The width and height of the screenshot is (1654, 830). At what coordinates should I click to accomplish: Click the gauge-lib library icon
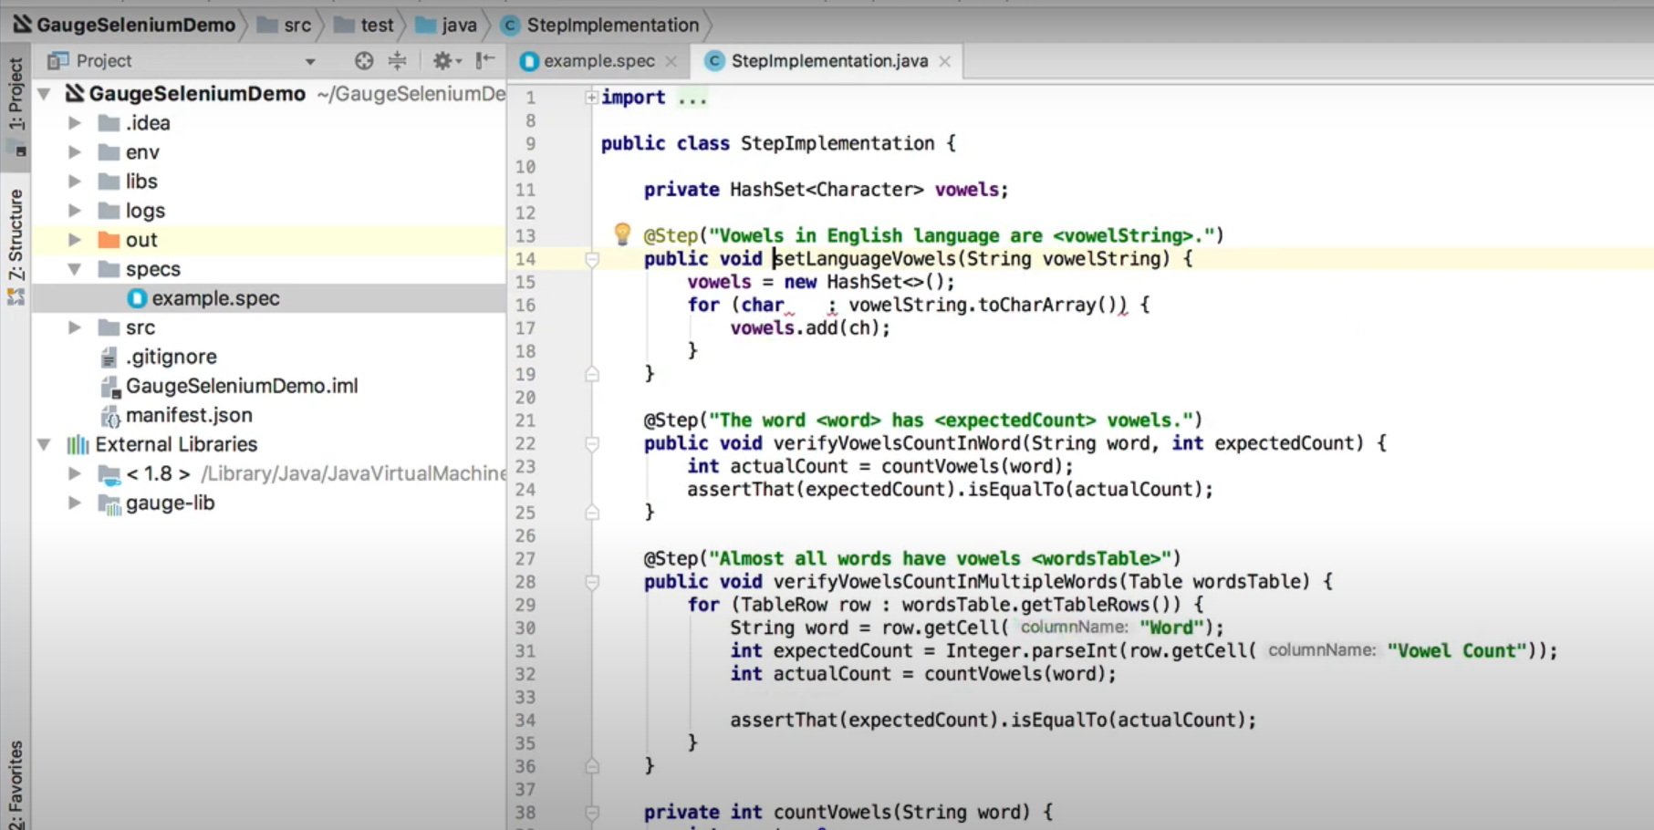point(109,503)
